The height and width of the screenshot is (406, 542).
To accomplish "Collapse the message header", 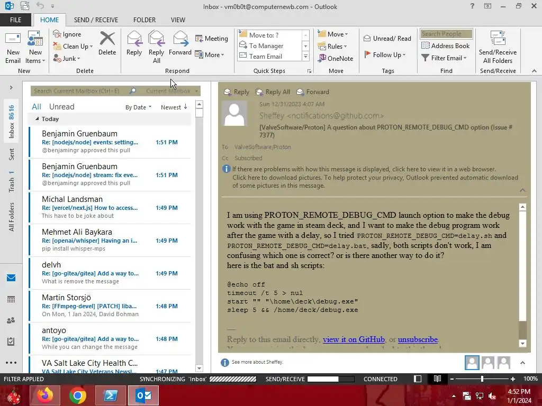I will click(x=522, y=190).
